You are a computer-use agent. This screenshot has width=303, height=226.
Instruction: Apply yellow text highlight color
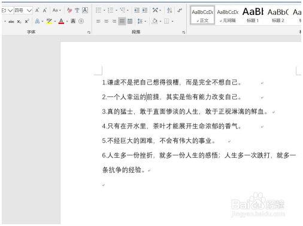pyautogui.click(x=49, y=21)
